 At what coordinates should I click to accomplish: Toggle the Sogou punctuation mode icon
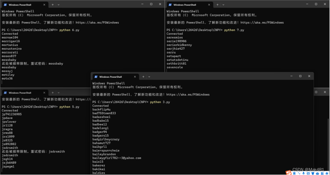pos(299,173)
